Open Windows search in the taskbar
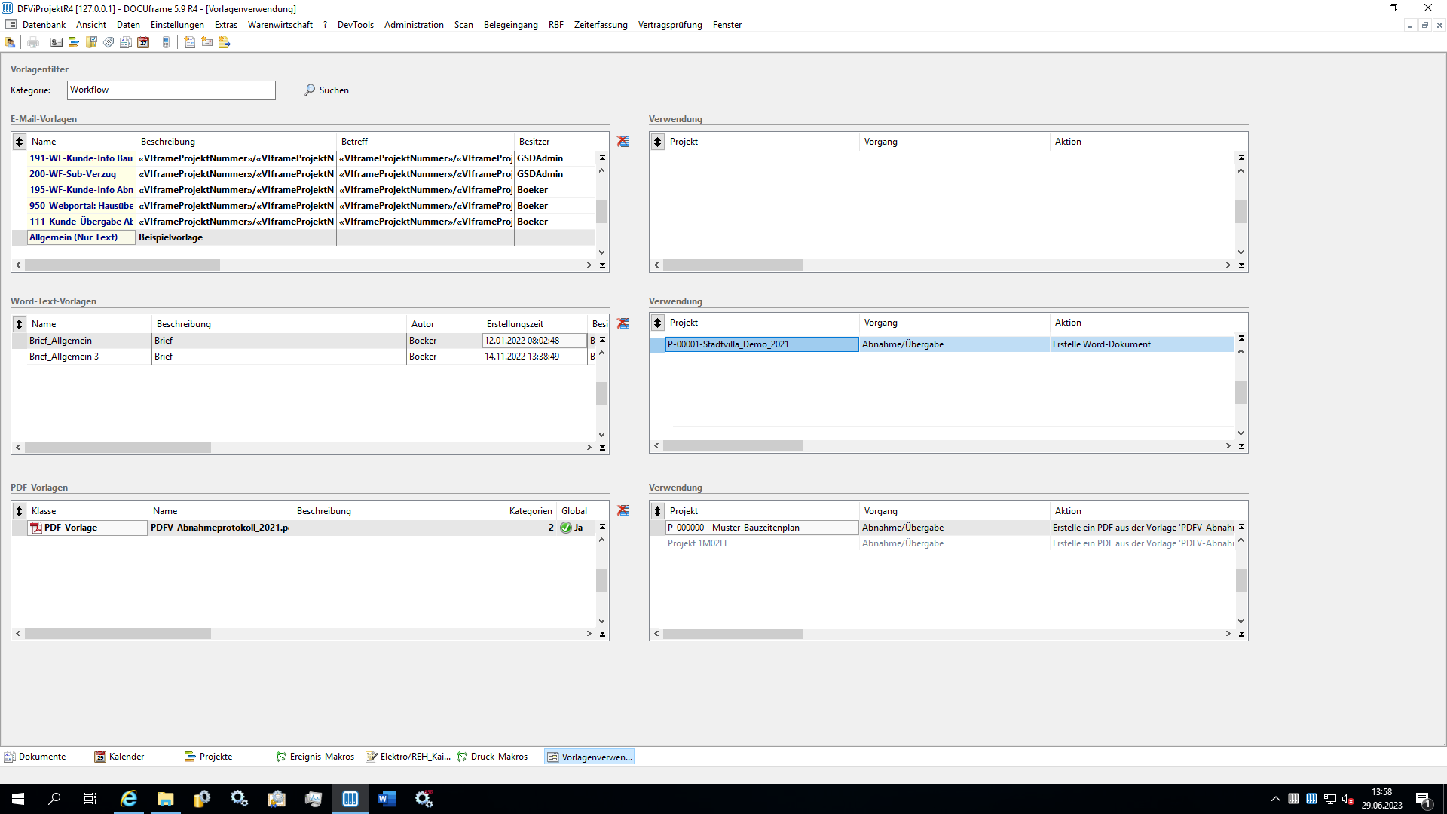 [x=54, y=799]
